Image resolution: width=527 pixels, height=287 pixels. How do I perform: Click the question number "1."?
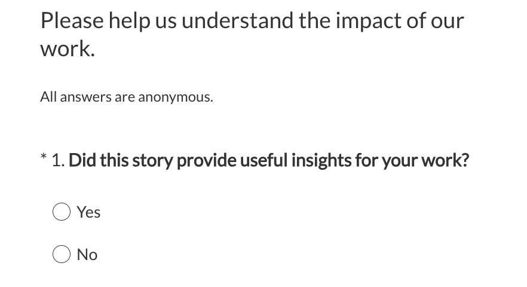coord(58,160)
